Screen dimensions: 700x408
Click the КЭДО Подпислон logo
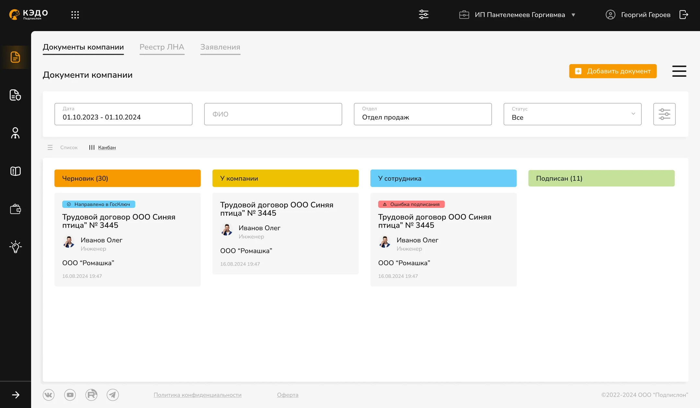(29, 15)
